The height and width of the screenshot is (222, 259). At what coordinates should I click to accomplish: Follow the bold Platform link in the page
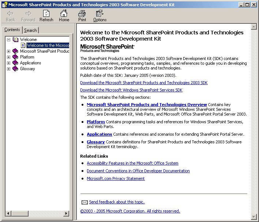click(x=96, y=122)
